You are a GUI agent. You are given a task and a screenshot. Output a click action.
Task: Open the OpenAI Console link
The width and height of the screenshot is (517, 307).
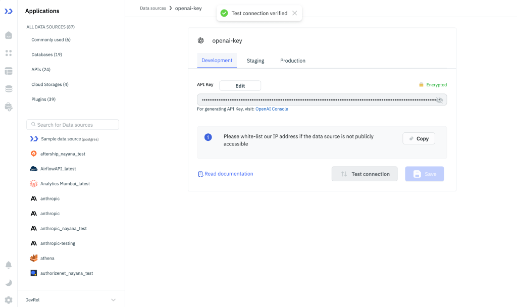[272, 109]
